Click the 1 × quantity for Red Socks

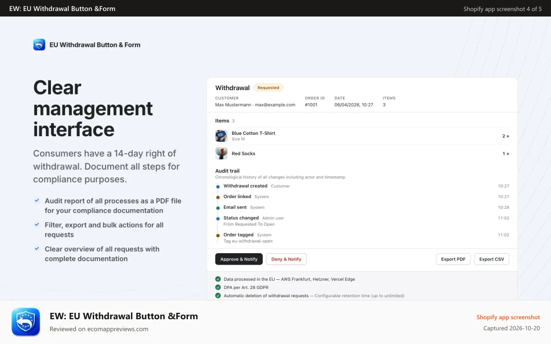[506, 154]
